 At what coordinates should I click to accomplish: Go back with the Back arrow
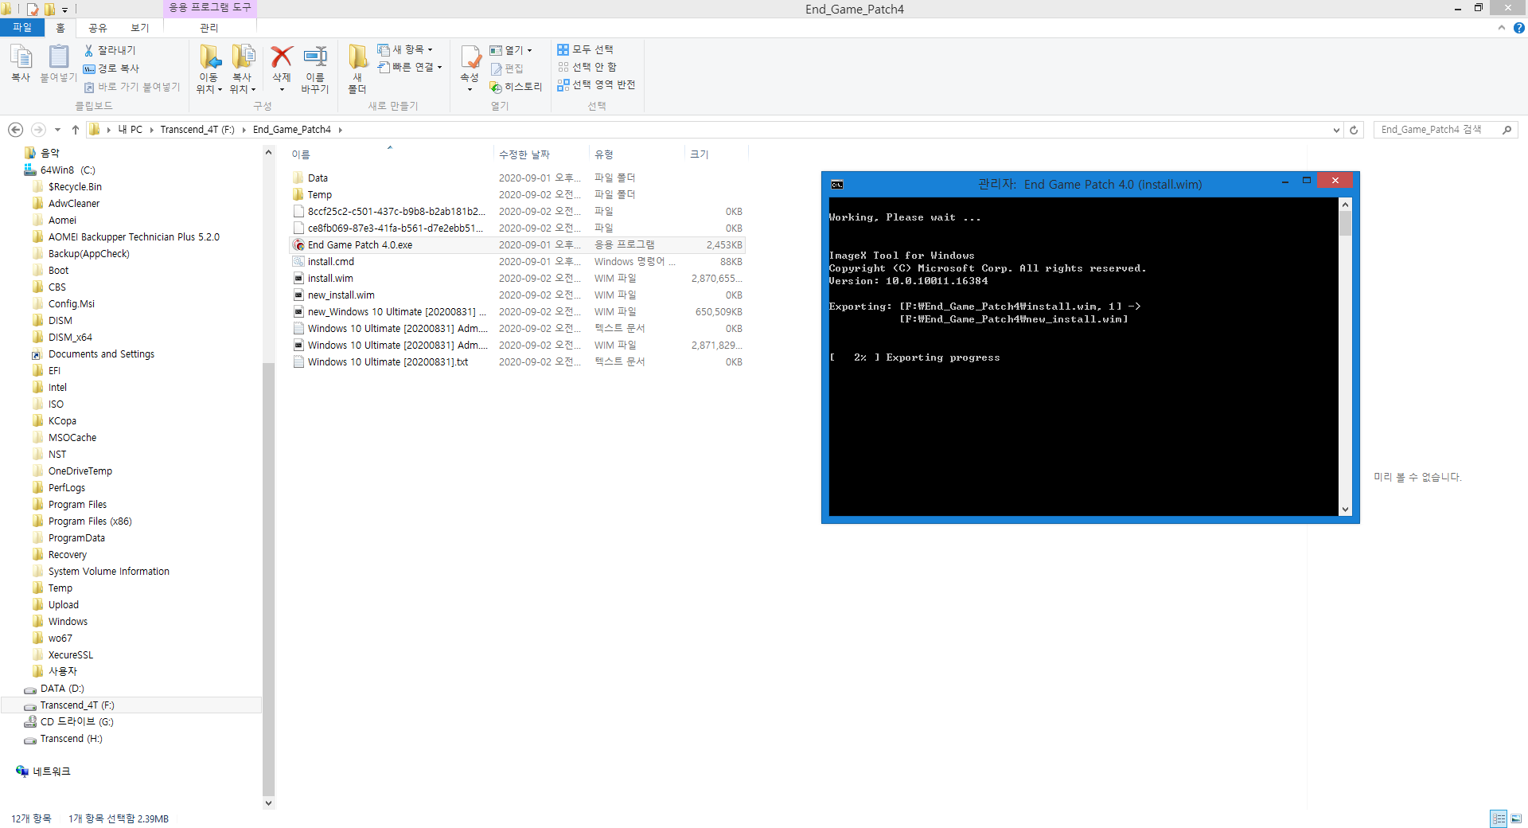pos(15,130)
